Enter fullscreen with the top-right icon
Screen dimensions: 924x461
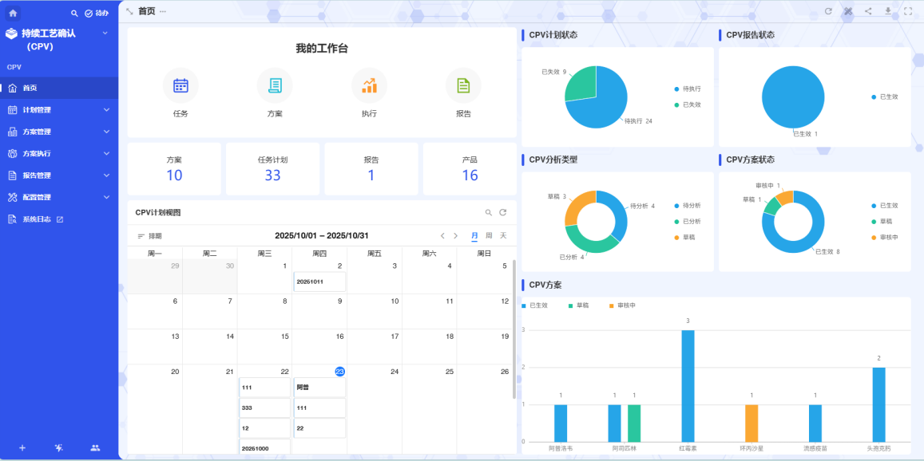(908, 11)
